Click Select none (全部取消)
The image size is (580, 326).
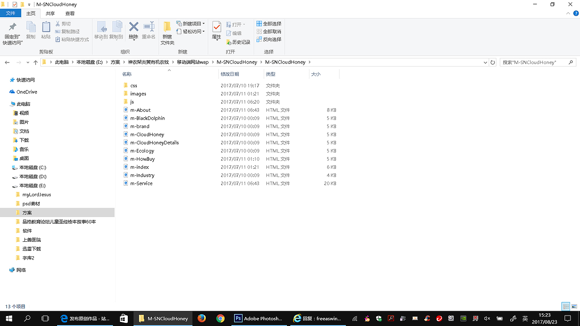(x=269, y=32)
